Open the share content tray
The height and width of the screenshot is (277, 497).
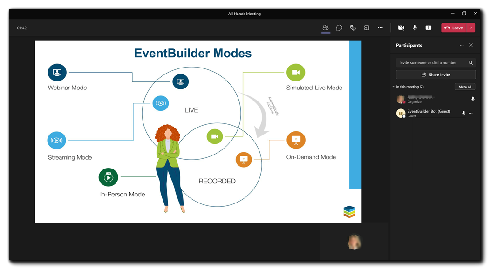(x=428, y=28)
